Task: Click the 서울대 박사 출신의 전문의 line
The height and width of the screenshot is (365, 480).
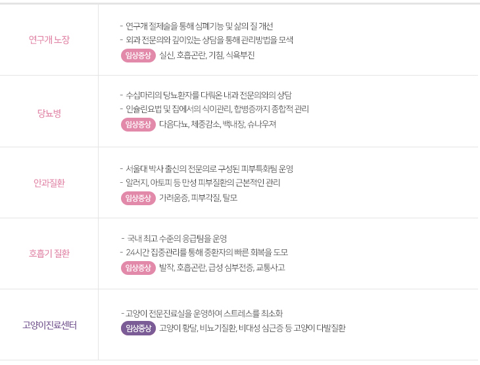Action: pyautogui.click(x=206, y=169)
